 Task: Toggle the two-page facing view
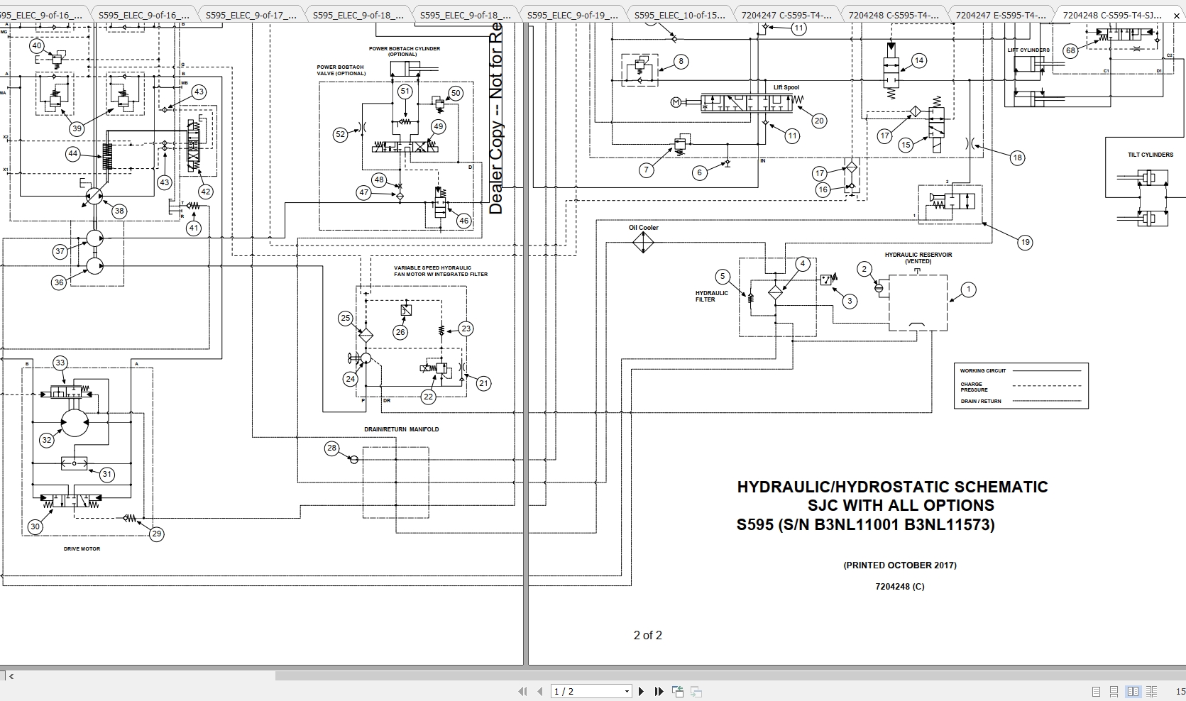[1132, 690]
